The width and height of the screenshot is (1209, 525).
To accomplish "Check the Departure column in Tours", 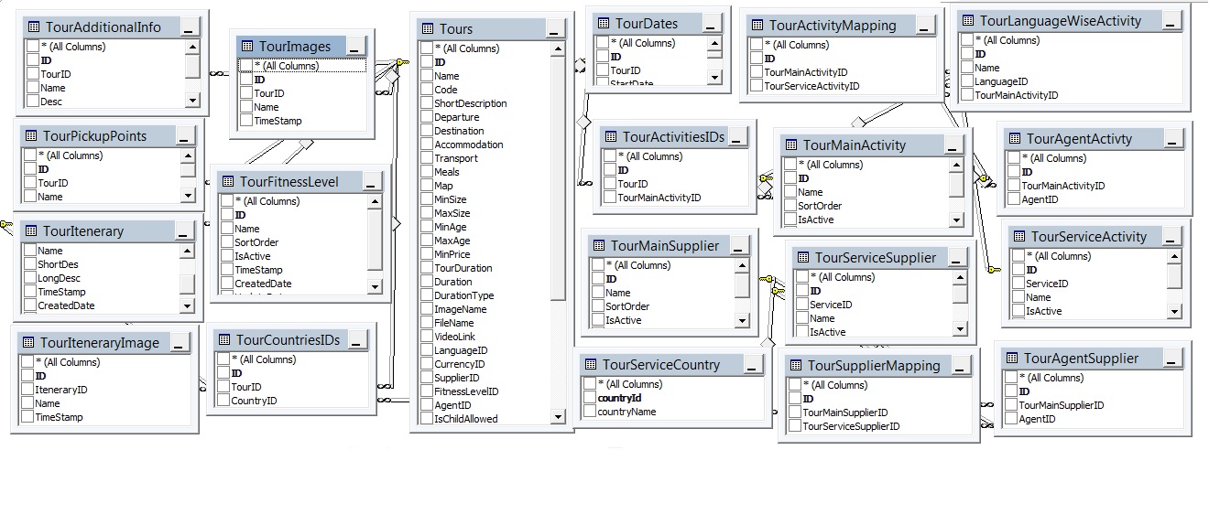I will point(427,117).
